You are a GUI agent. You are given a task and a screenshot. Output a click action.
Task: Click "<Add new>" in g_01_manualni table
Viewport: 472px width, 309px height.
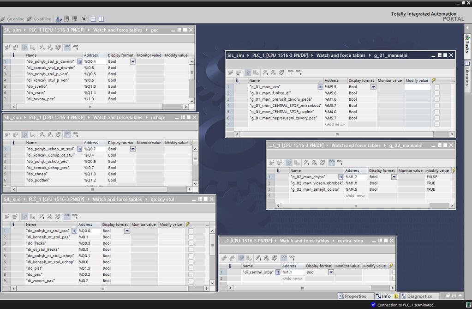(335, 124)
